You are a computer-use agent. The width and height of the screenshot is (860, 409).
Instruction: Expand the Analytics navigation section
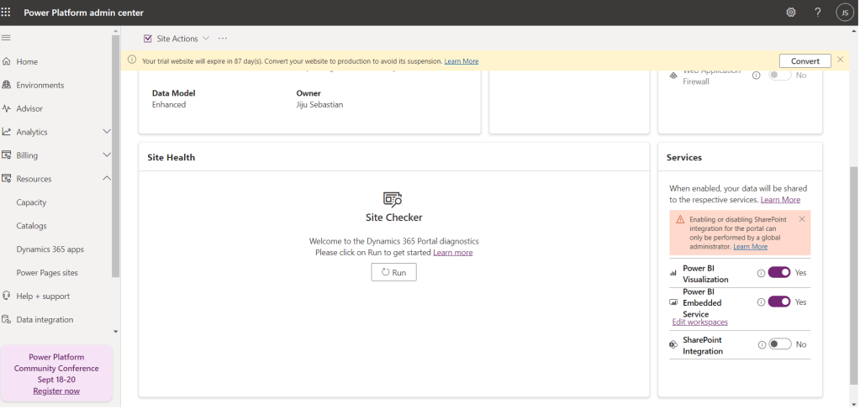pos(106,132)
